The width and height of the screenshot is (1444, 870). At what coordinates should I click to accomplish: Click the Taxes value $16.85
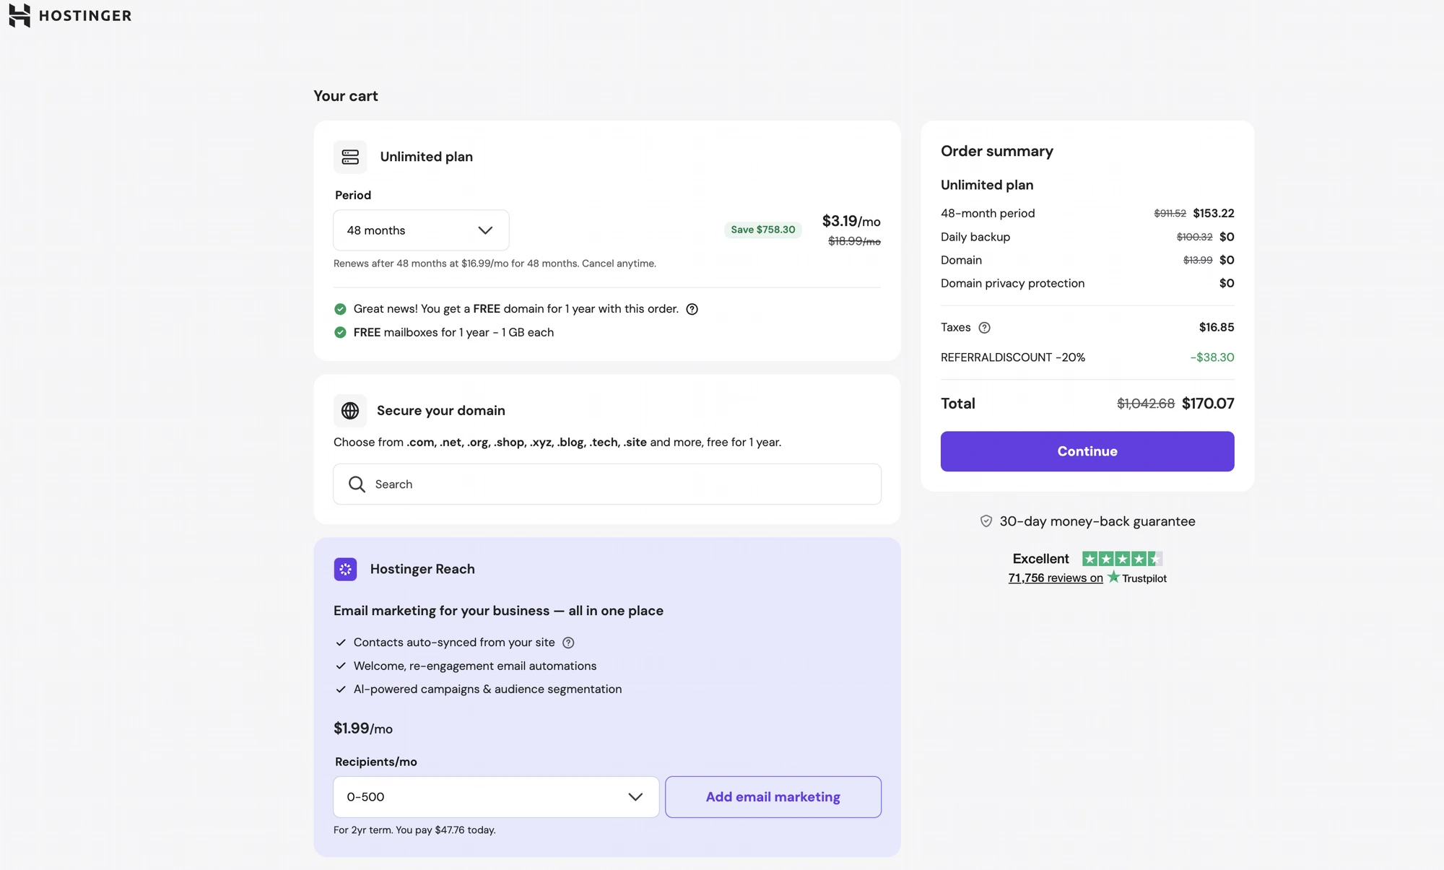click(1217, 327)
